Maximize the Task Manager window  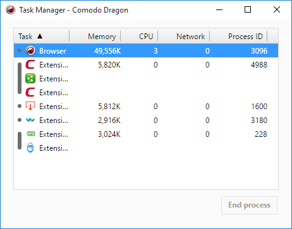[248, 9]
